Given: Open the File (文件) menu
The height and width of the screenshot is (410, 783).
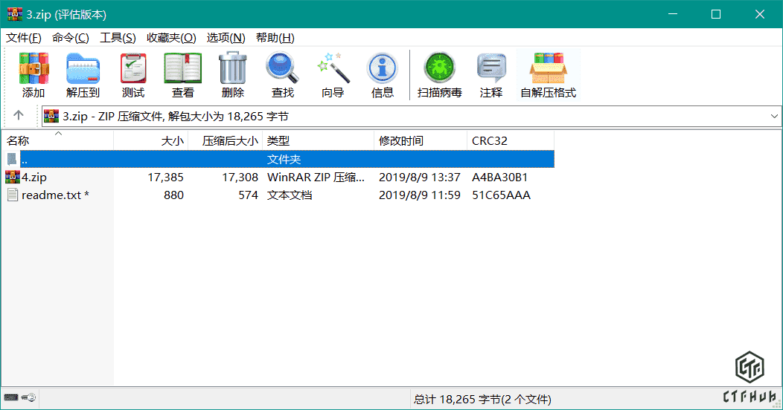Looking at the screenshot, I should 24,38.
